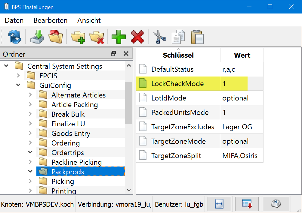Sort by the Schlüssel column header
Image resolution: width=302 pixels, height=213 pixels.
click(178, 55)
